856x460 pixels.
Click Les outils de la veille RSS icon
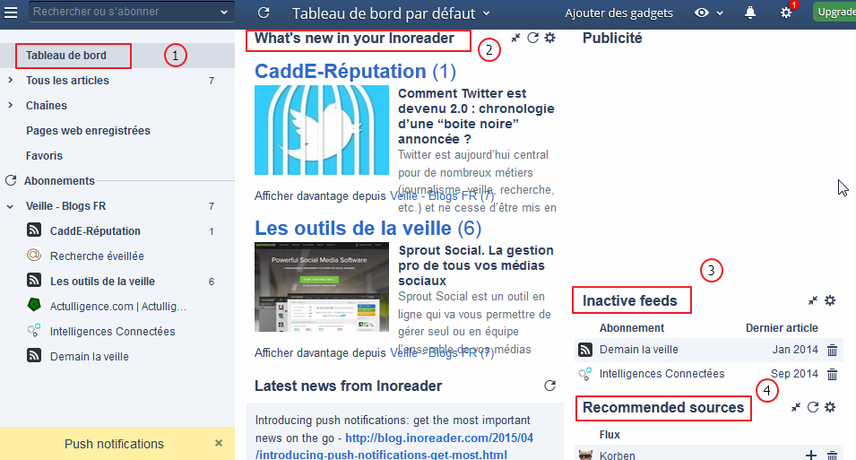(34, 281)
